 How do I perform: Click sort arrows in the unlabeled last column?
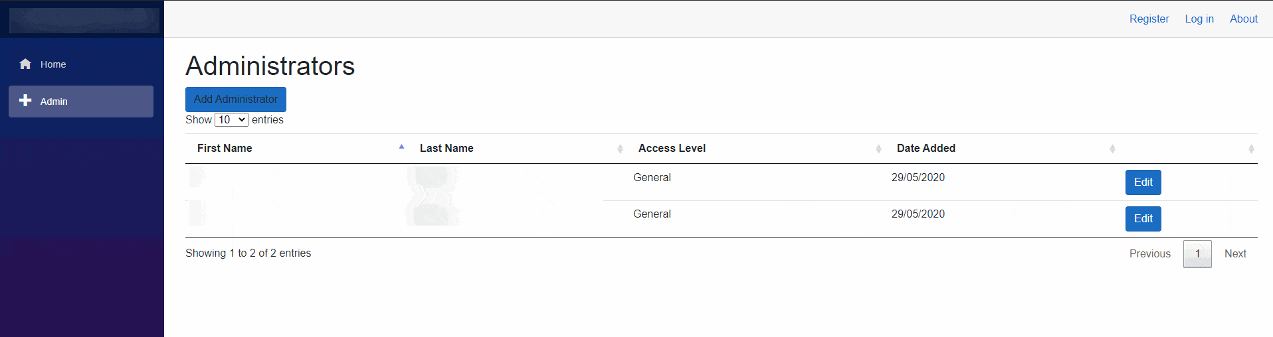click(x=1251, y=149)
